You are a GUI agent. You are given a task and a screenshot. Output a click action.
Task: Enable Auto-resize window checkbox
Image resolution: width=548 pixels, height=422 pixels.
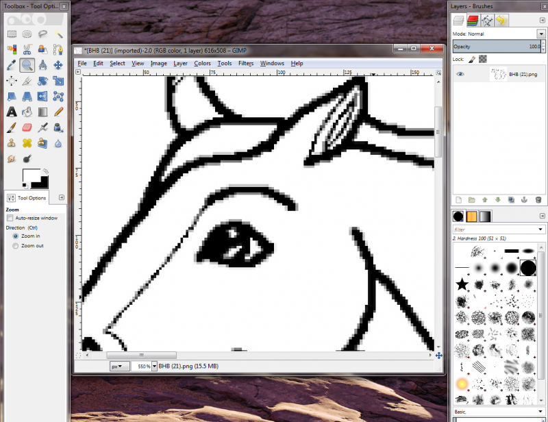coord(10,218)
